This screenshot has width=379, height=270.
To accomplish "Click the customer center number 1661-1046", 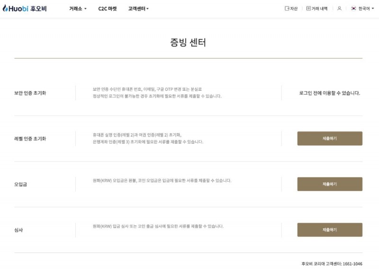I will coord(352,263).
